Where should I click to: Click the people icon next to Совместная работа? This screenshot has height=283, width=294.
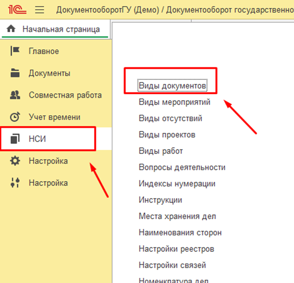[x=15, y=95]
